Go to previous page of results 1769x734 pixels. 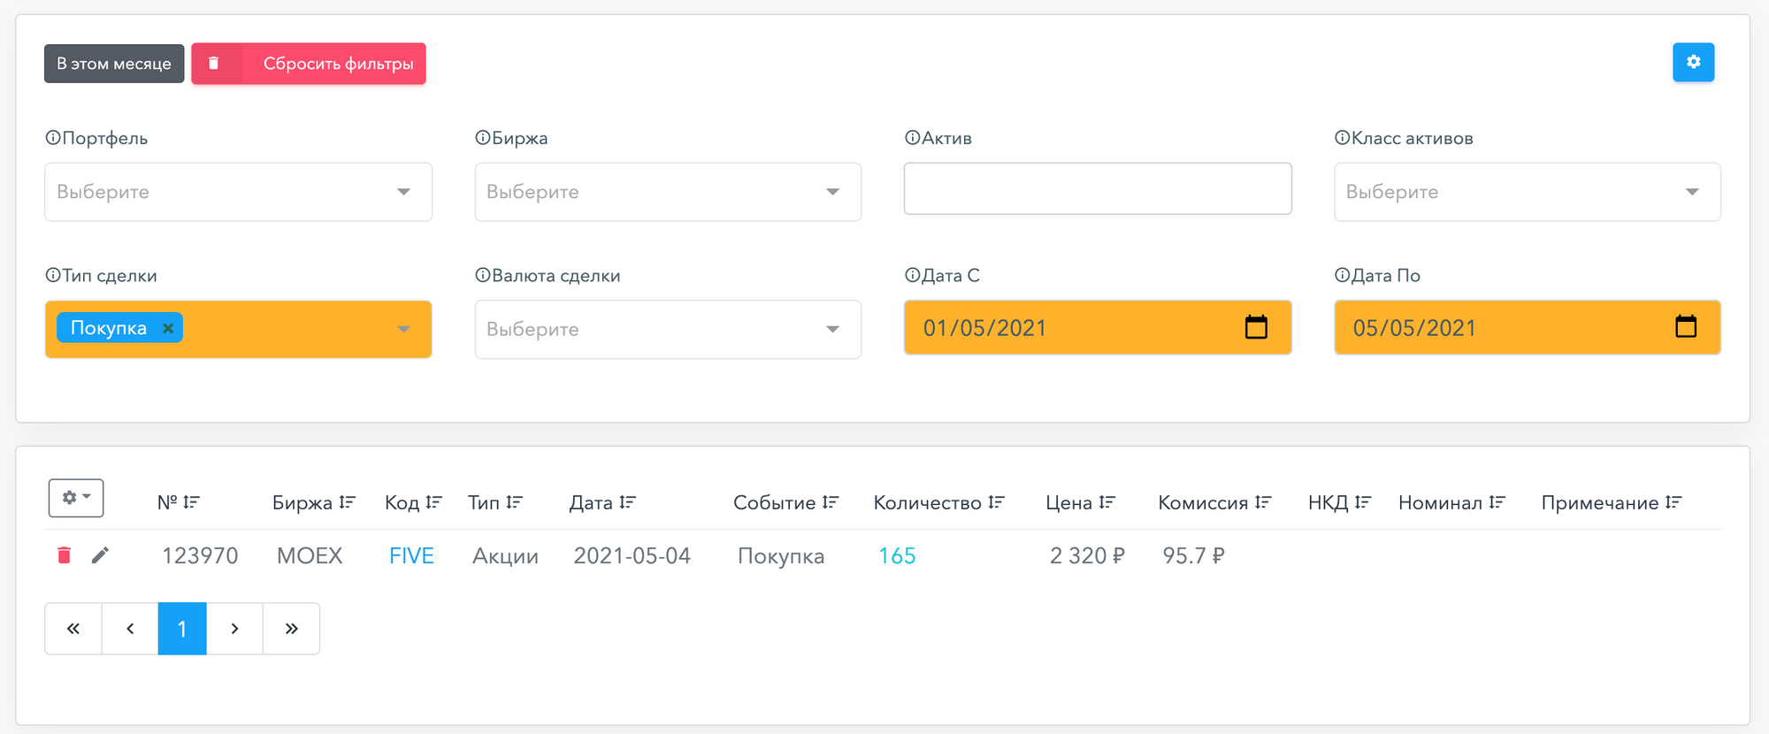(130, 629)
